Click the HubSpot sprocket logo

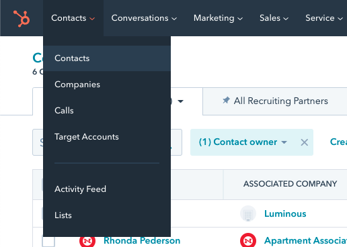coord(22,19)
